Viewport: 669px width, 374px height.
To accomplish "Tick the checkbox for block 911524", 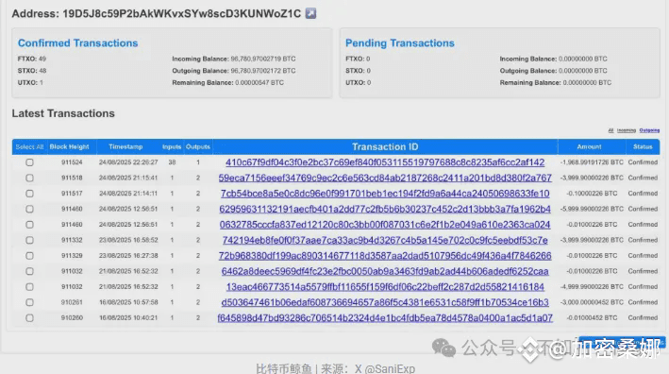I will pos(29,162).
